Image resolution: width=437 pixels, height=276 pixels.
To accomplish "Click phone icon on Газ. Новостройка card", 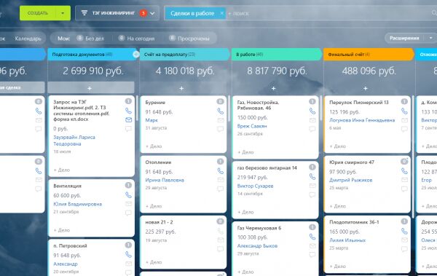I will tap(312, 111).
